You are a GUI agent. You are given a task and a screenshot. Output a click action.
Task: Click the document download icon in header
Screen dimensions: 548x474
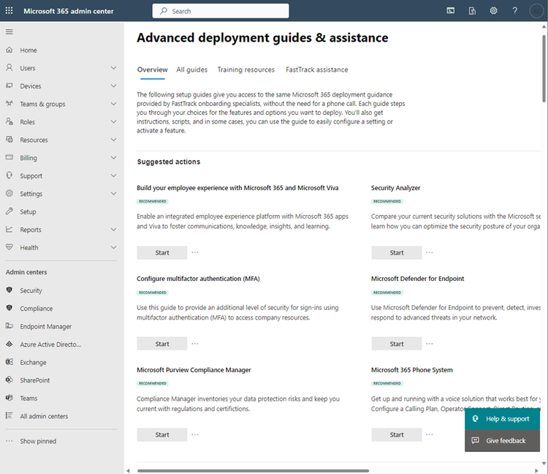(x=472, y=11)
